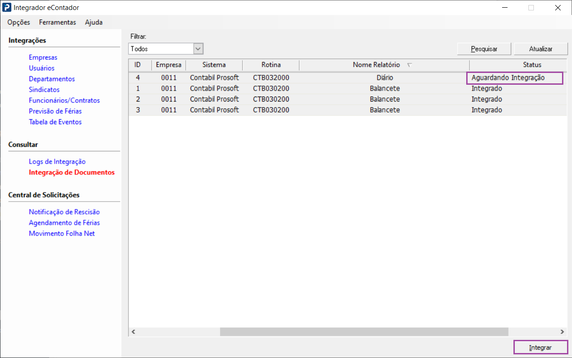The width and height of the screenshot is (572, 358).
Task: Go to Funcionários/Contratos
Action: point(64,101)
